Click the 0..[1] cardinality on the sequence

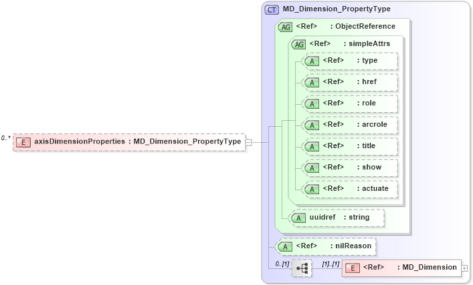tap(282, 264)
